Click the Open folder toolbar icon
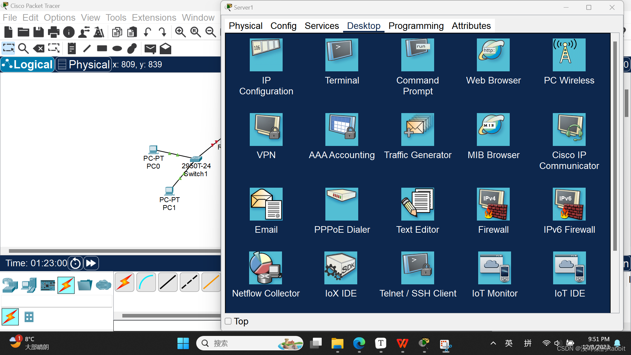 [23, 32]
